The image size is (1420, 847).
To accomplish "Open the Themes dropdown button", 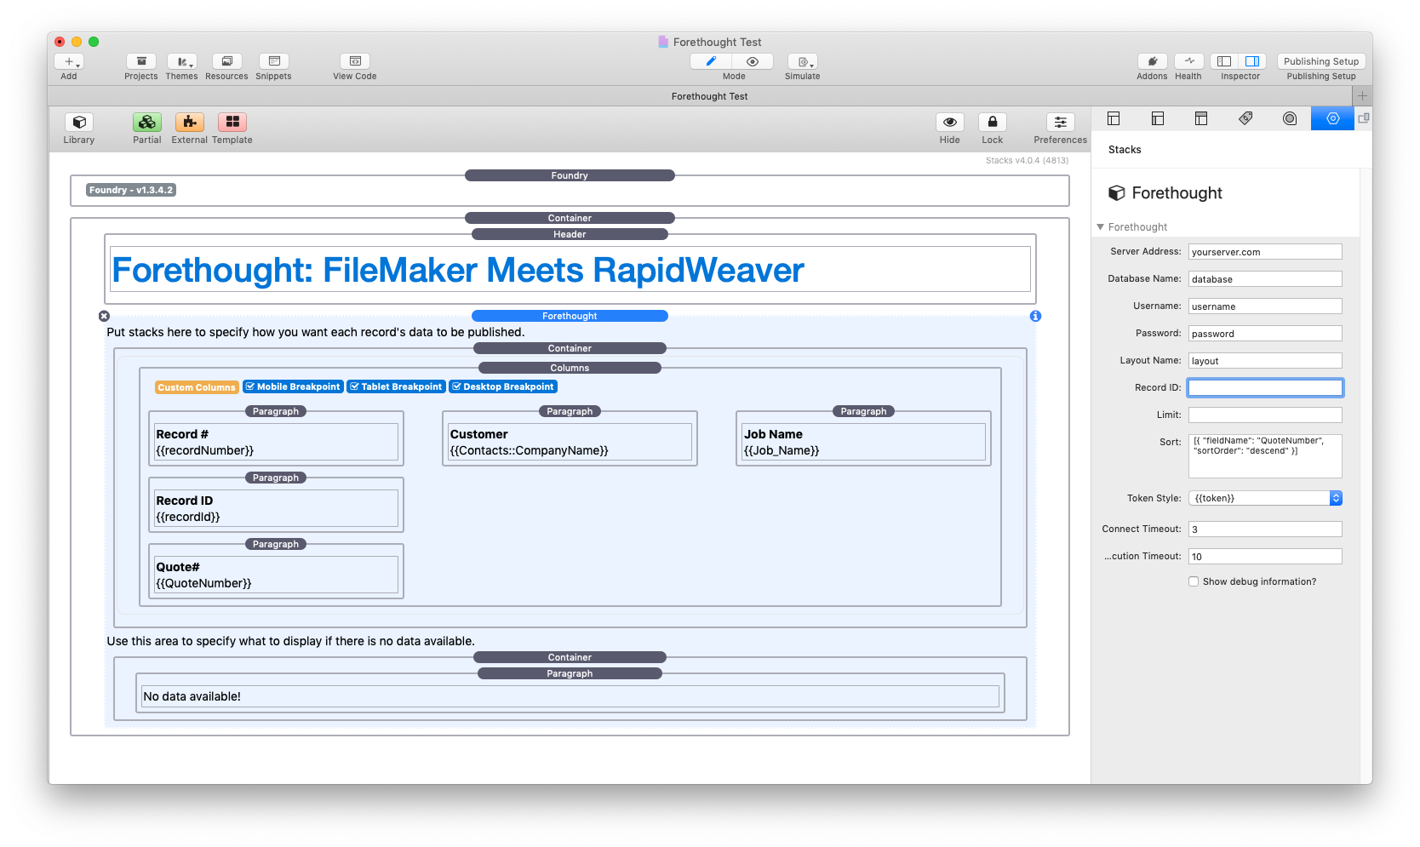I will point(181,61).
